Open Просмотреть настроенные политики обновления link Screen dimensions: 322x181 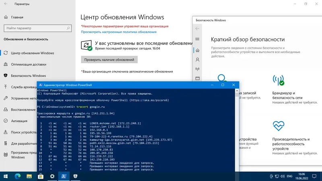pos(119,32)
